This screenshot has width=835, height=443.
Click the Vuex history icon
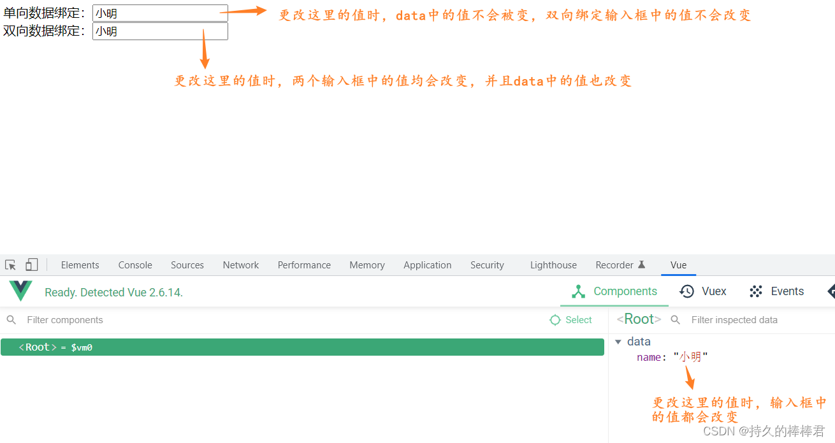click(687, 291)
